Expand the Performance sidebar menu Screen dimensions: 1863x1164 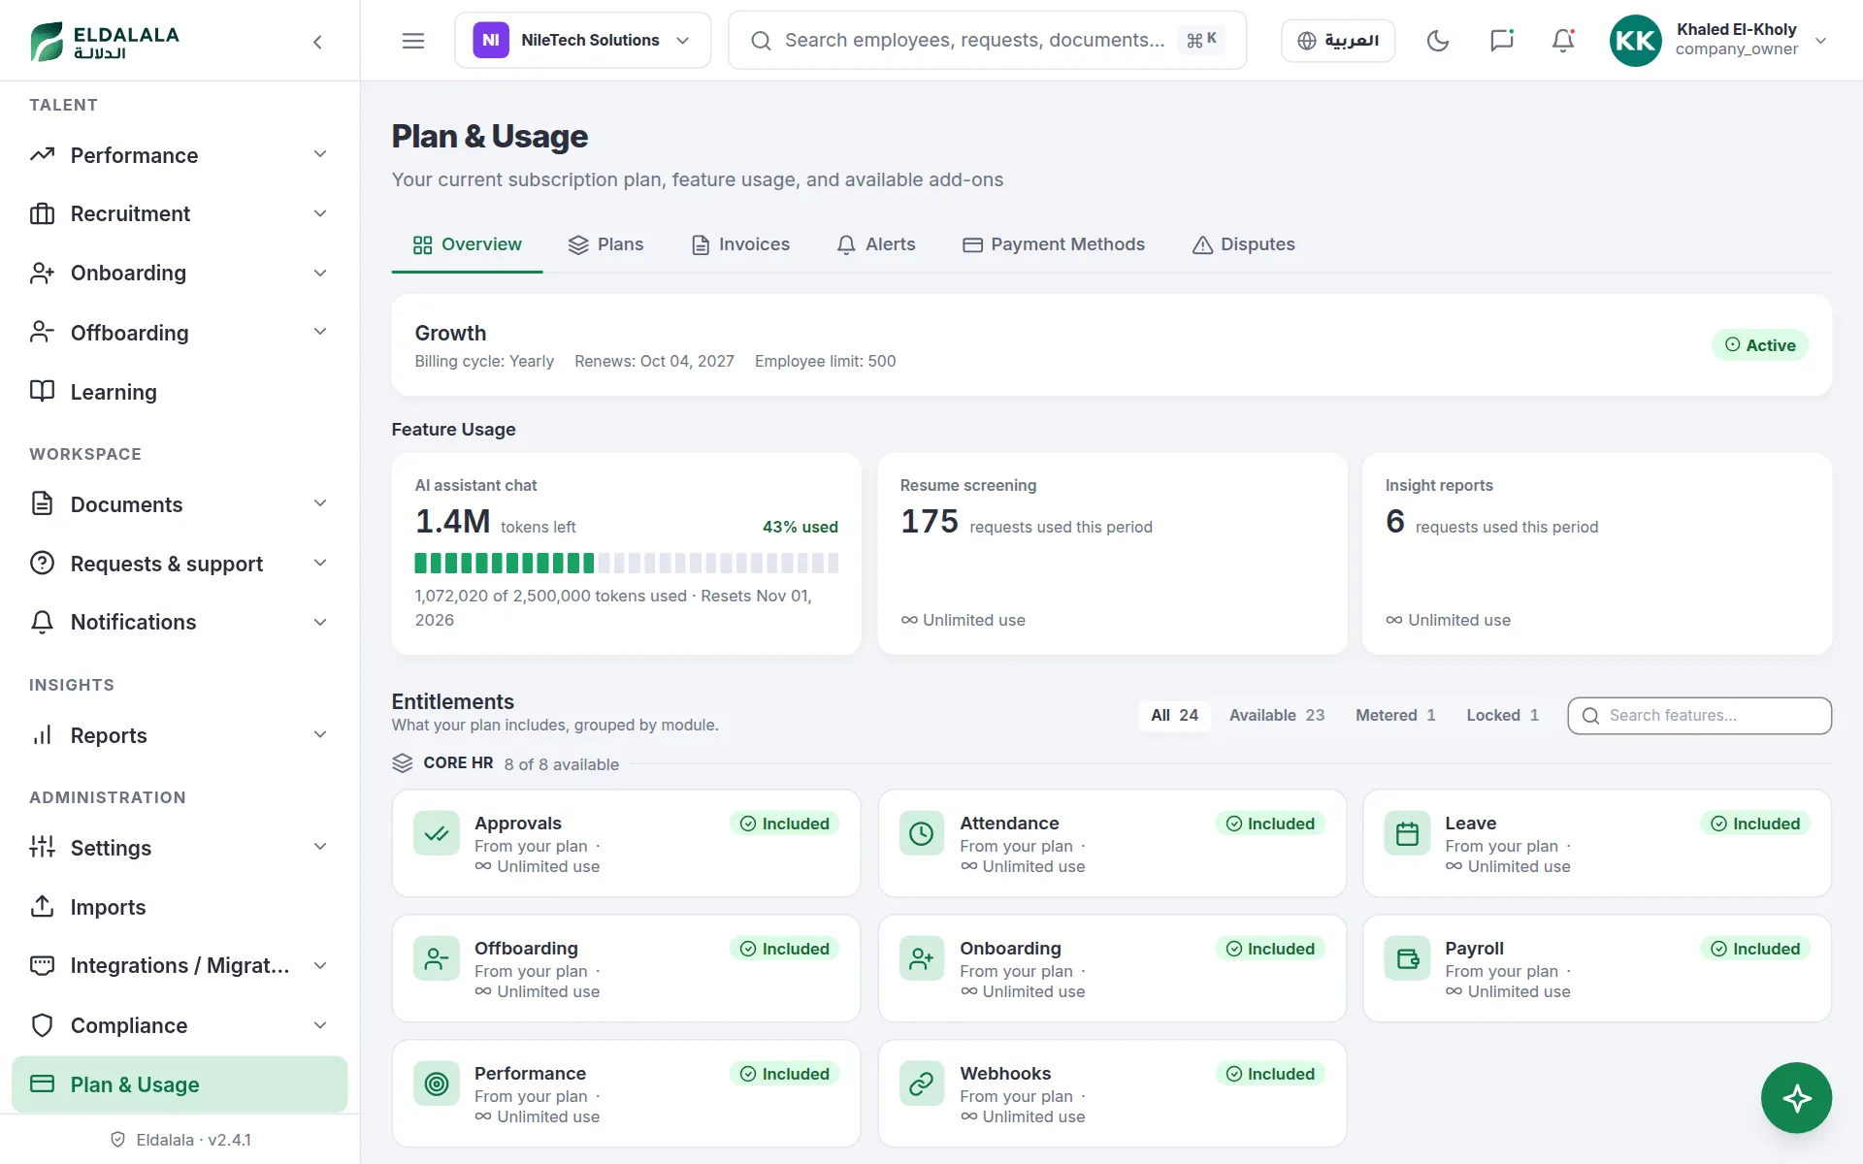(180, 155)
